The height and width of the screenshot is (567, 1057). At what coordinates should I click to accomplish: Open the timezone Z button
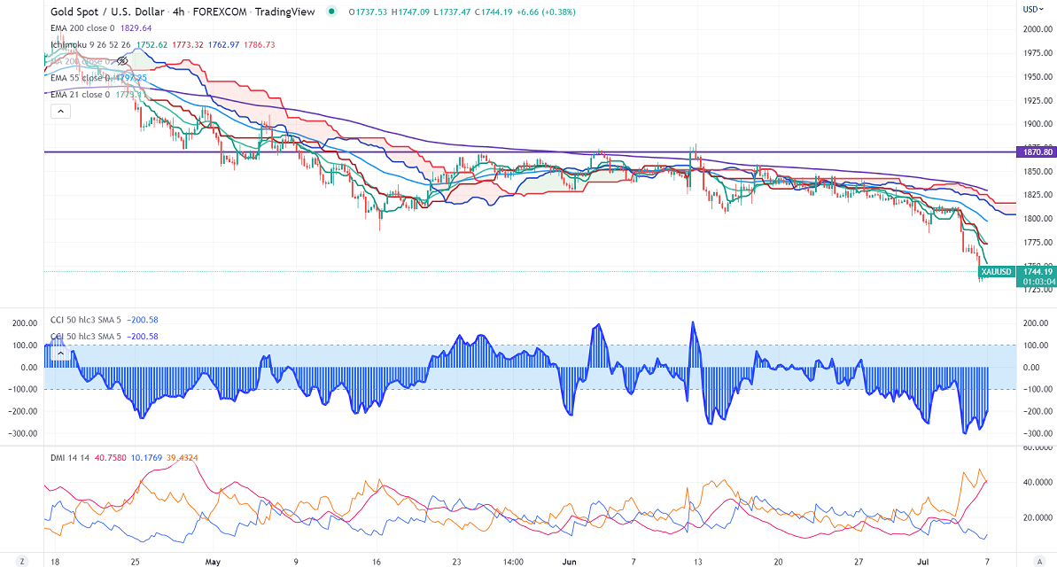(22, 561)
